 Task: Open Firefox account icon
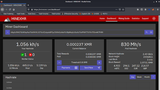pyautogui.click(x=145, y=9)
